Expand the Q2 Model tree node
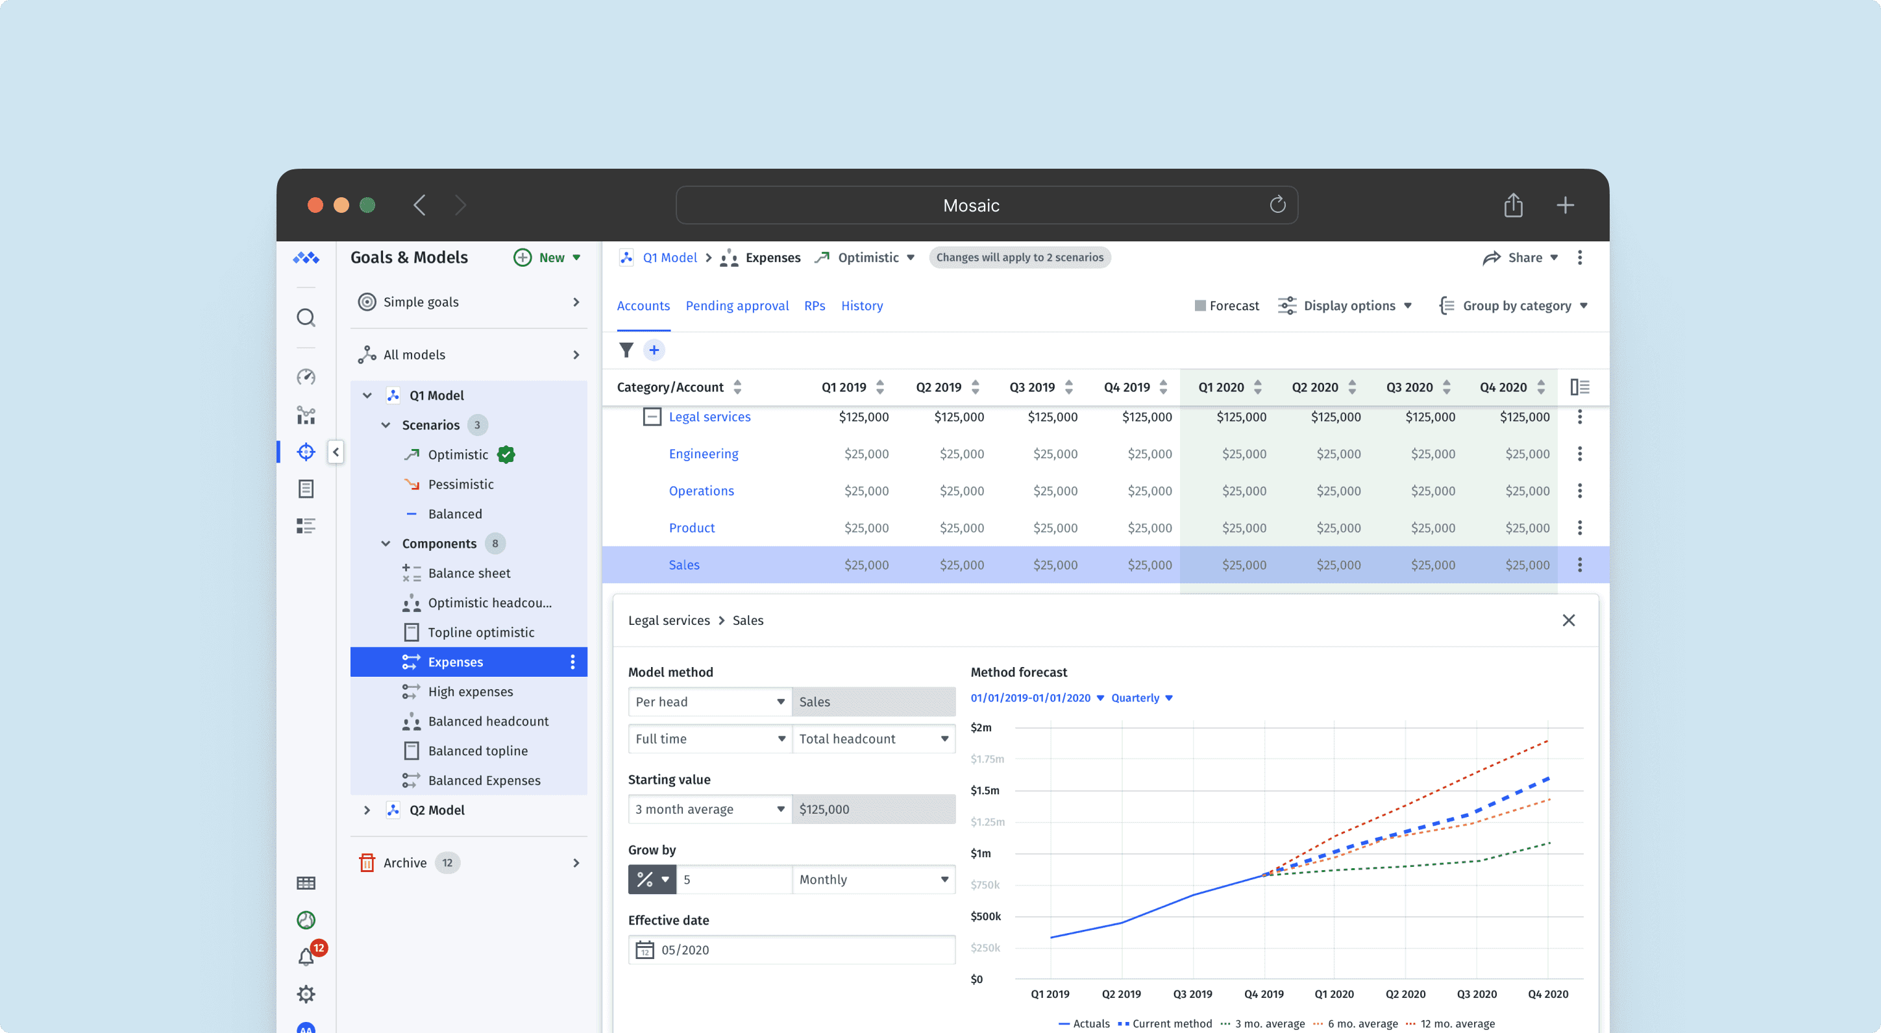Image resolution: width=1881 pixels, height=1033 pixels. [x=367, y=810]
